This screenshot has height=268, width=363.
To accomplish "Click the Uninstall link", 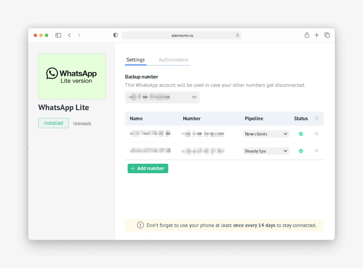I will (x=82, y=123).
